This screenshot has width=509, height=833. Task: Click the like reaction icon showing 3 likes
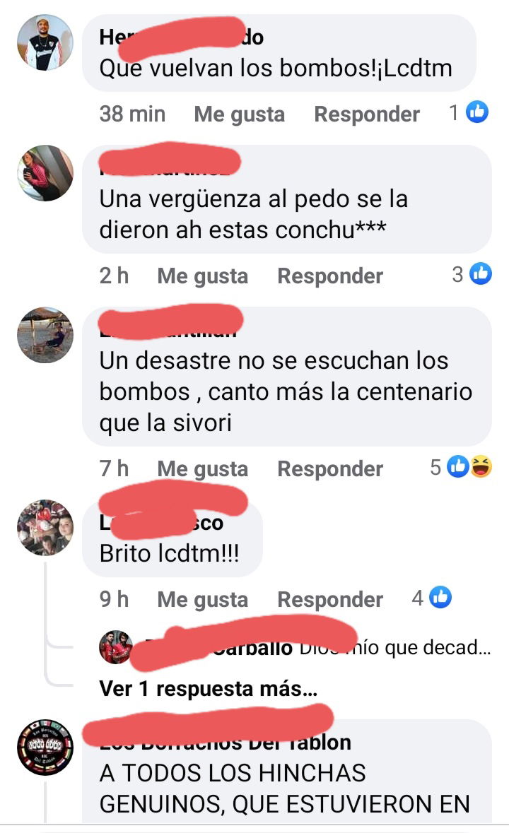tap(480, 273)
